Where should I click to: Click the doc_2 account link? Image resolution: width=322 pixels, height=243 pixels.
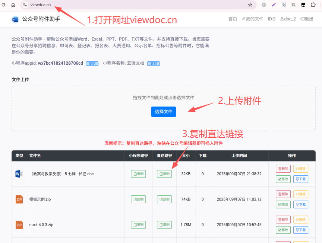[288, 19]
